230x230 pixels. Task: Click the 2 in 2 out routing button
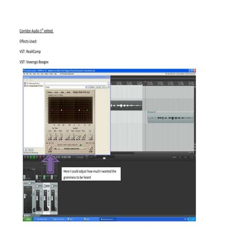click(x=98, y=87)
